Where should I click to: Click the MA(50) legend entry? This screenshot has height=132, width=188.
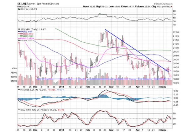[x=26, y=33]
